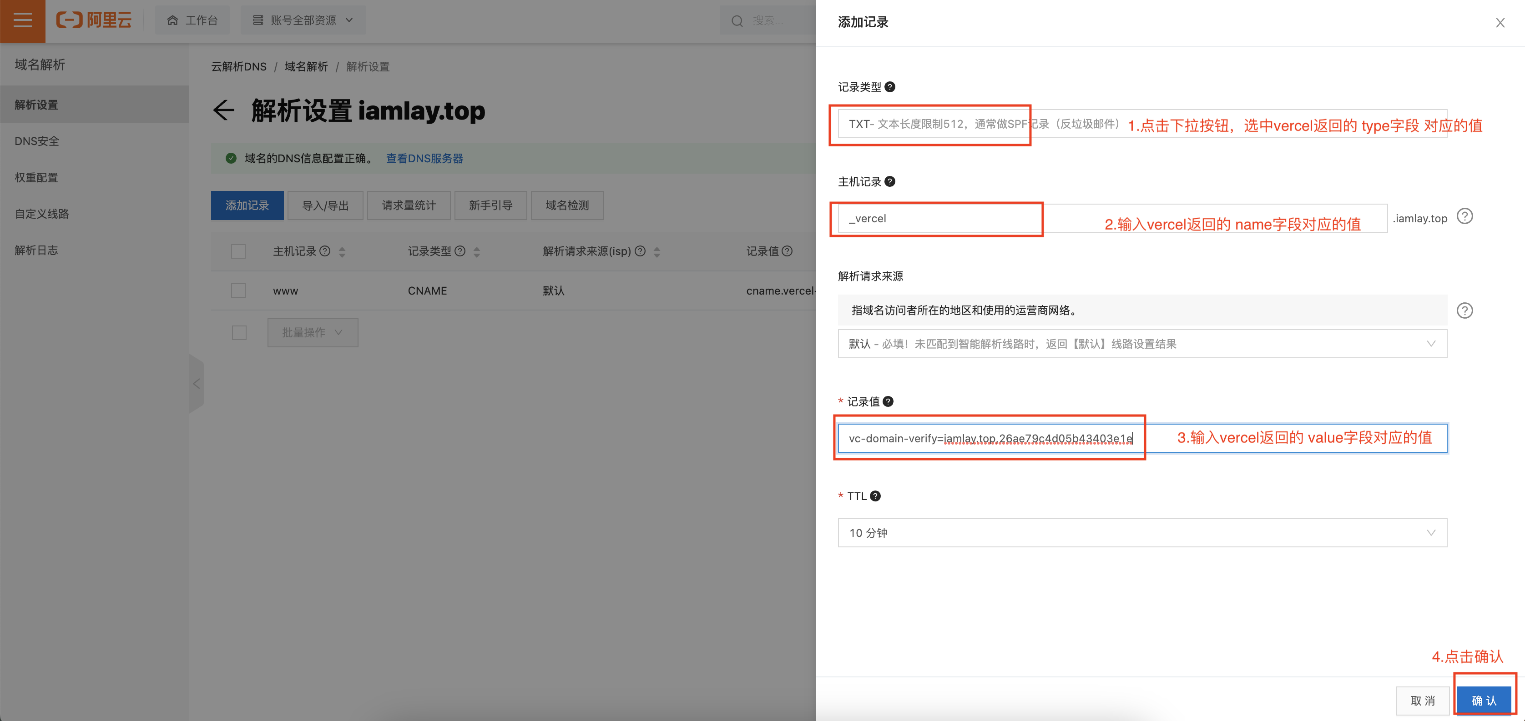1525x721 pixels.
Task: Click the 添加记录 button
Action: pos(247,205)
